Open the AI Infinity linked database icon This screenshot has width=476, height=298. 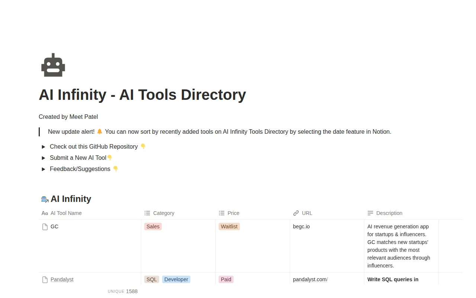[x=45, y=199]
